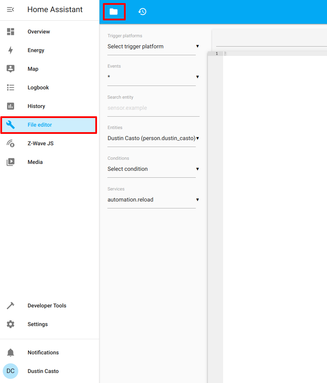This screenshot has width=327, height=383.
Task: Open the sidebar hamburger menu
Action: click(10, 10)
